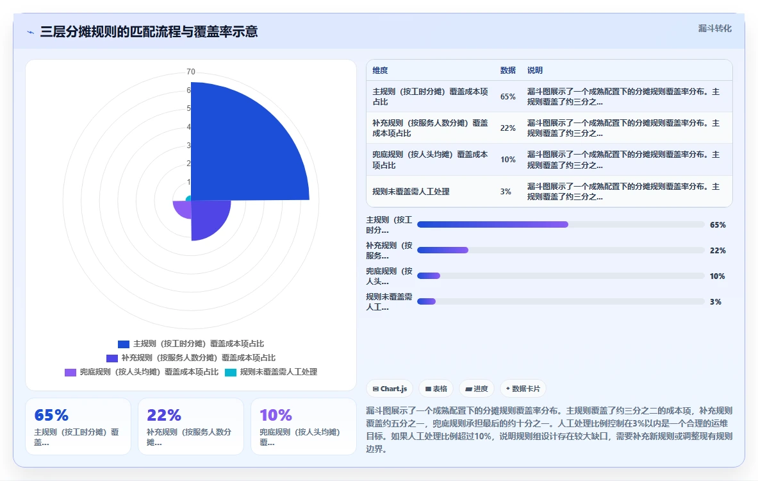The height and width of the screenshot is (481, 758).
Task: Click the 兜底规则 10% progress bar
Action: 561,276
